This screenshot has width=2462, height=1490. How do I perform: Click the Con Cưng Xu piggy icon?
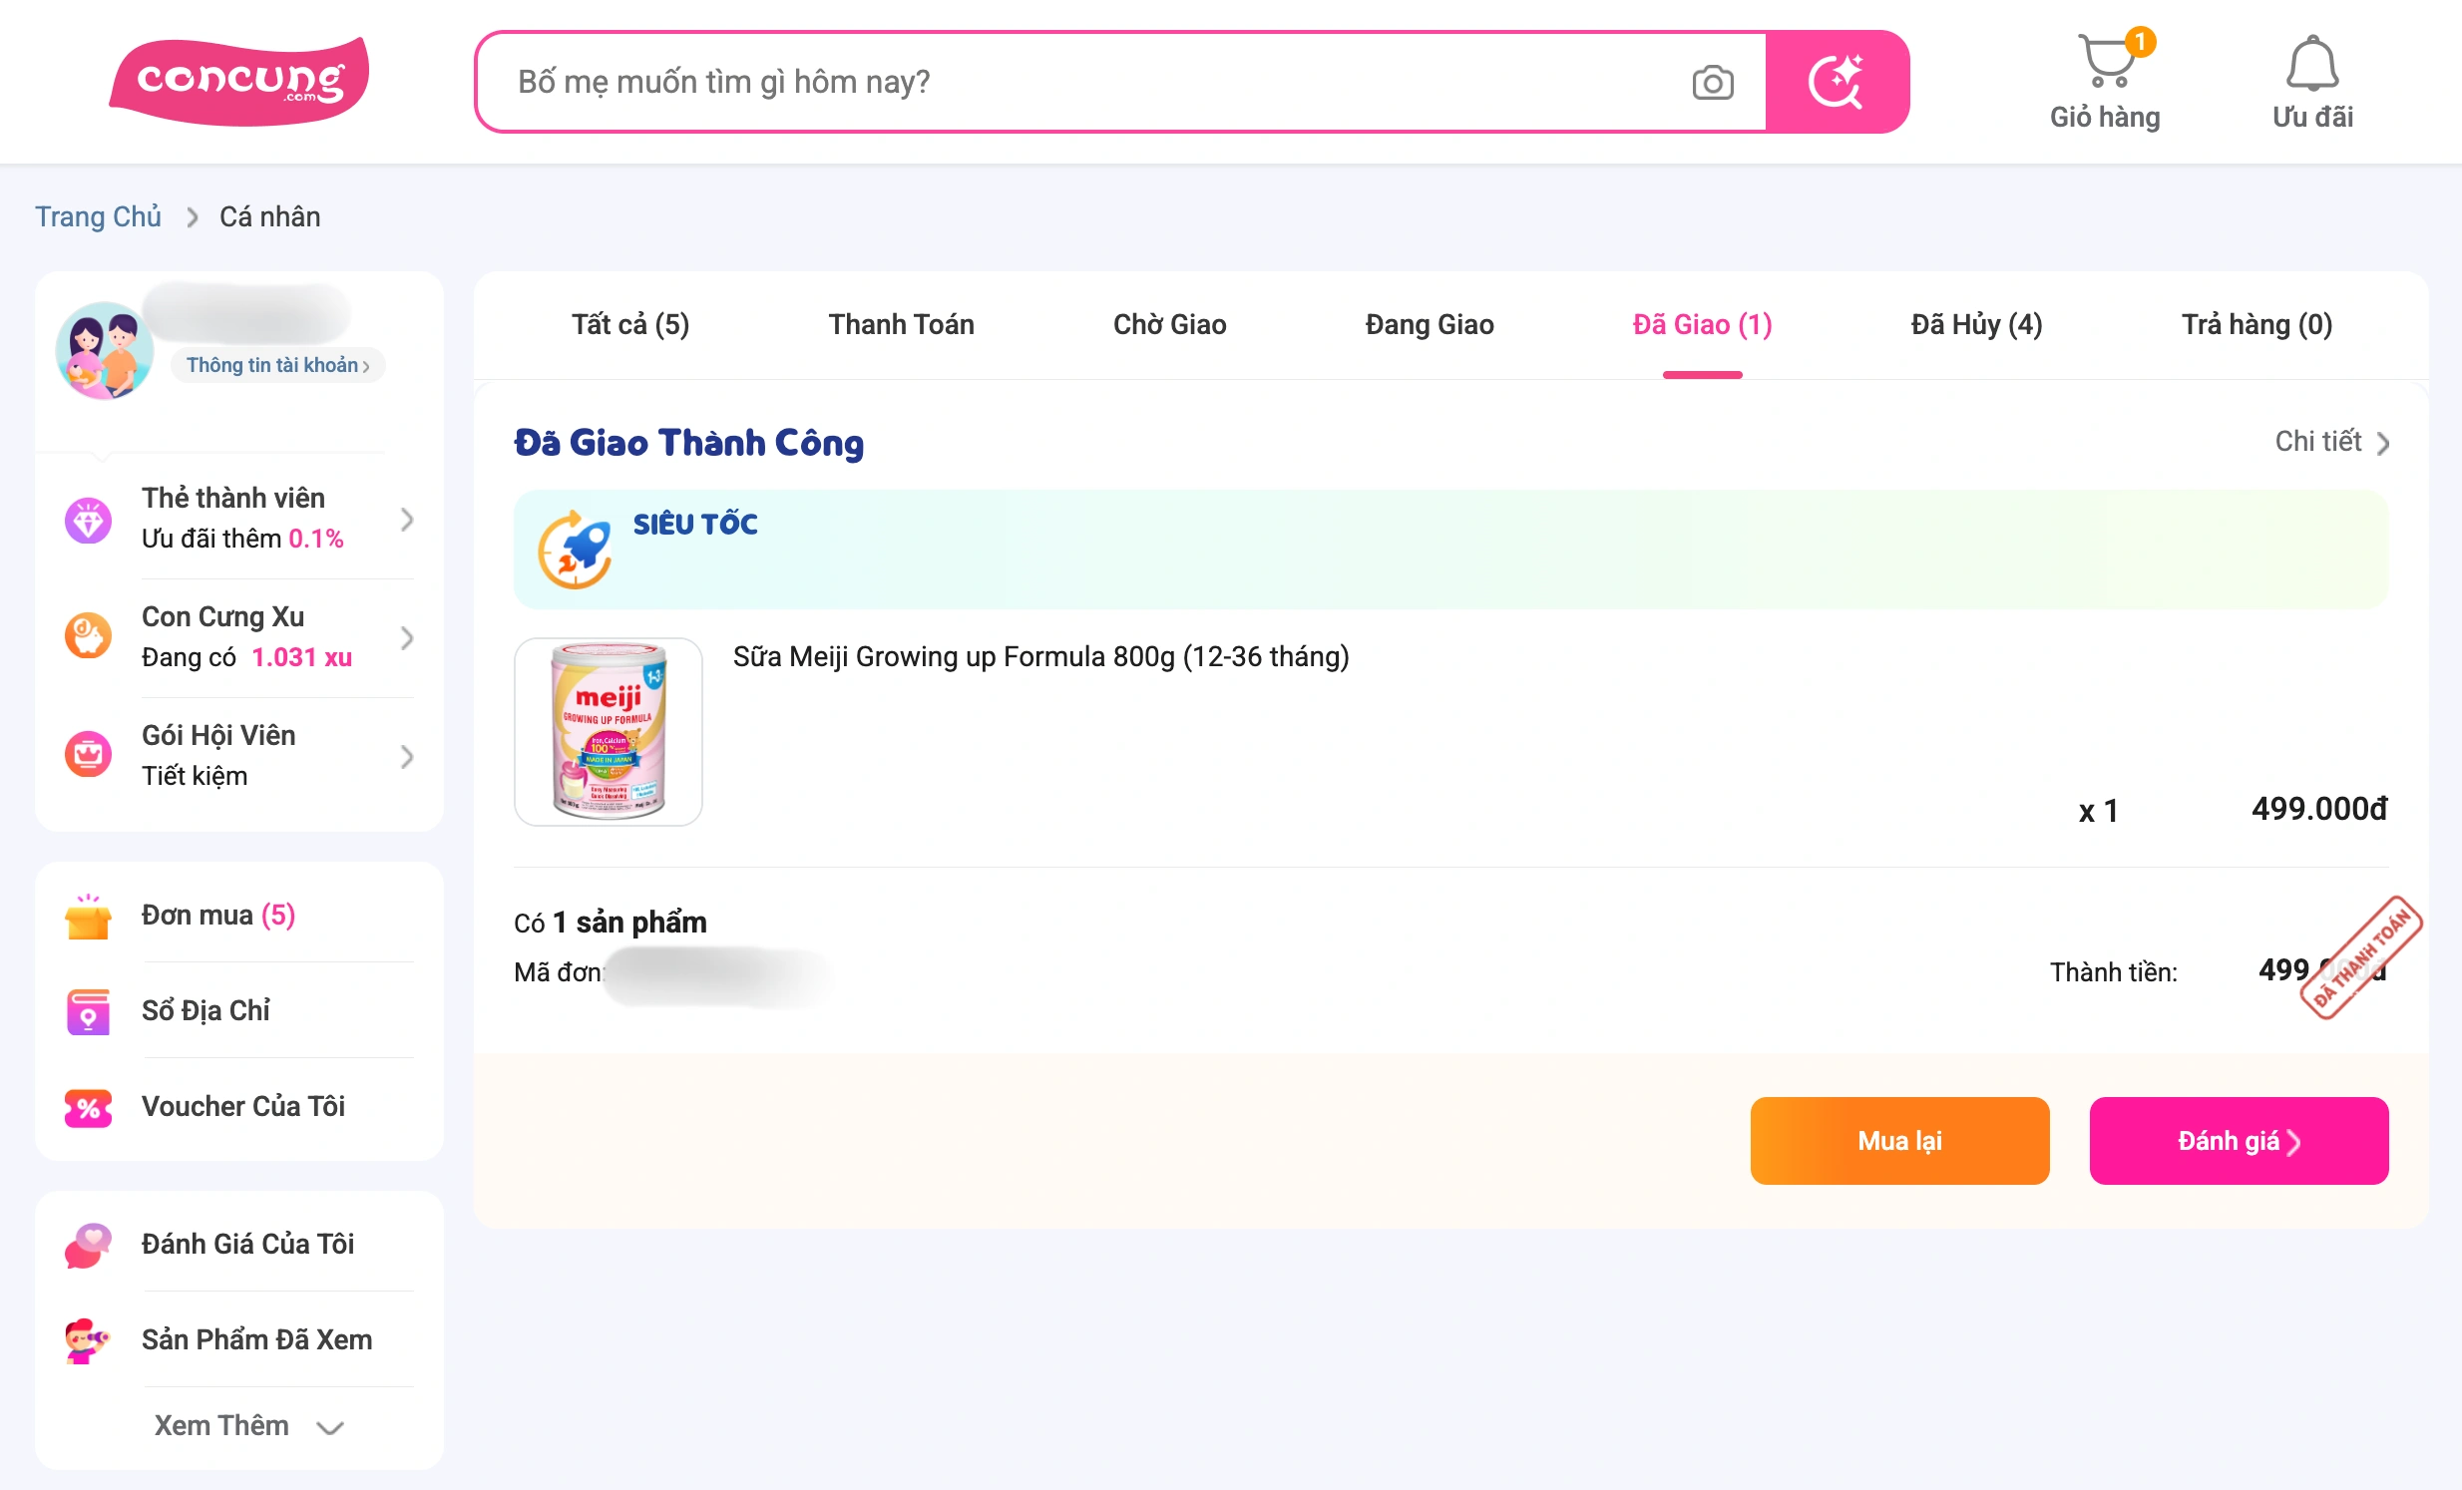point(88,636)
